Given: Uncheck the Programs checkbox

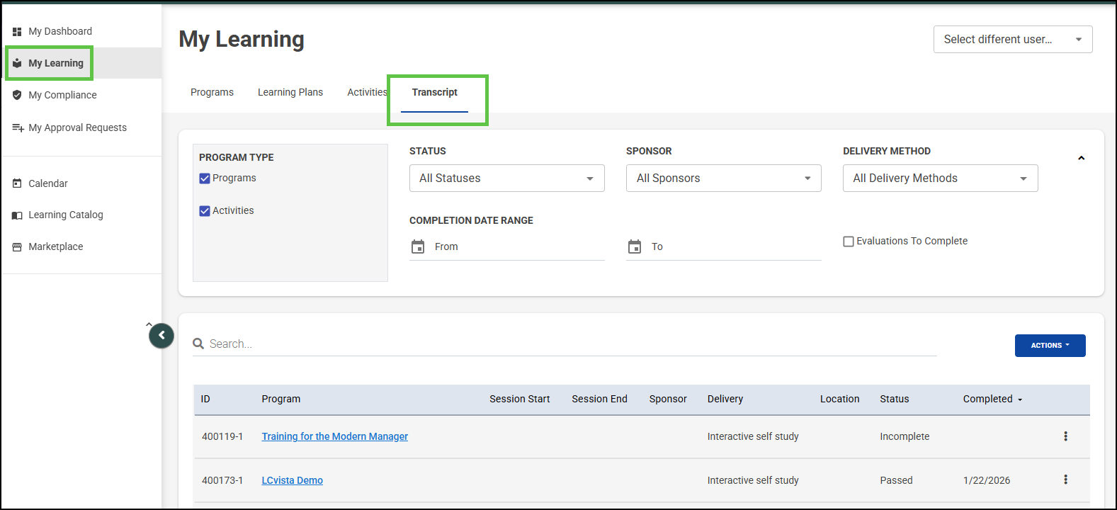Looking at the screenshot, I should (x=205, y=178).
